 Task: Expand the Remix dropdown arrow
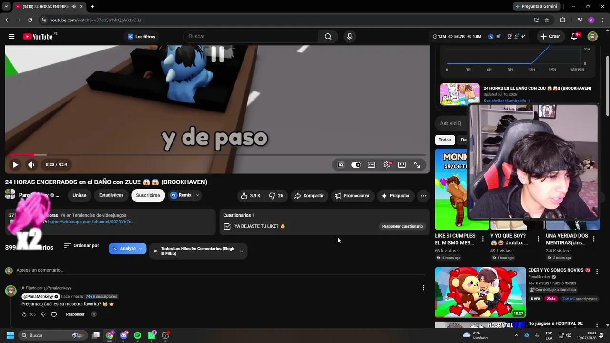[x=197, y=195]
